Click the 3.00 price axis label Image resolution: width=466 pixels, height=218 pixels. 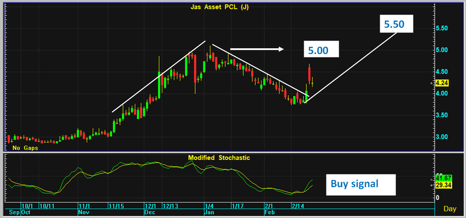click(x=442, y=137)
